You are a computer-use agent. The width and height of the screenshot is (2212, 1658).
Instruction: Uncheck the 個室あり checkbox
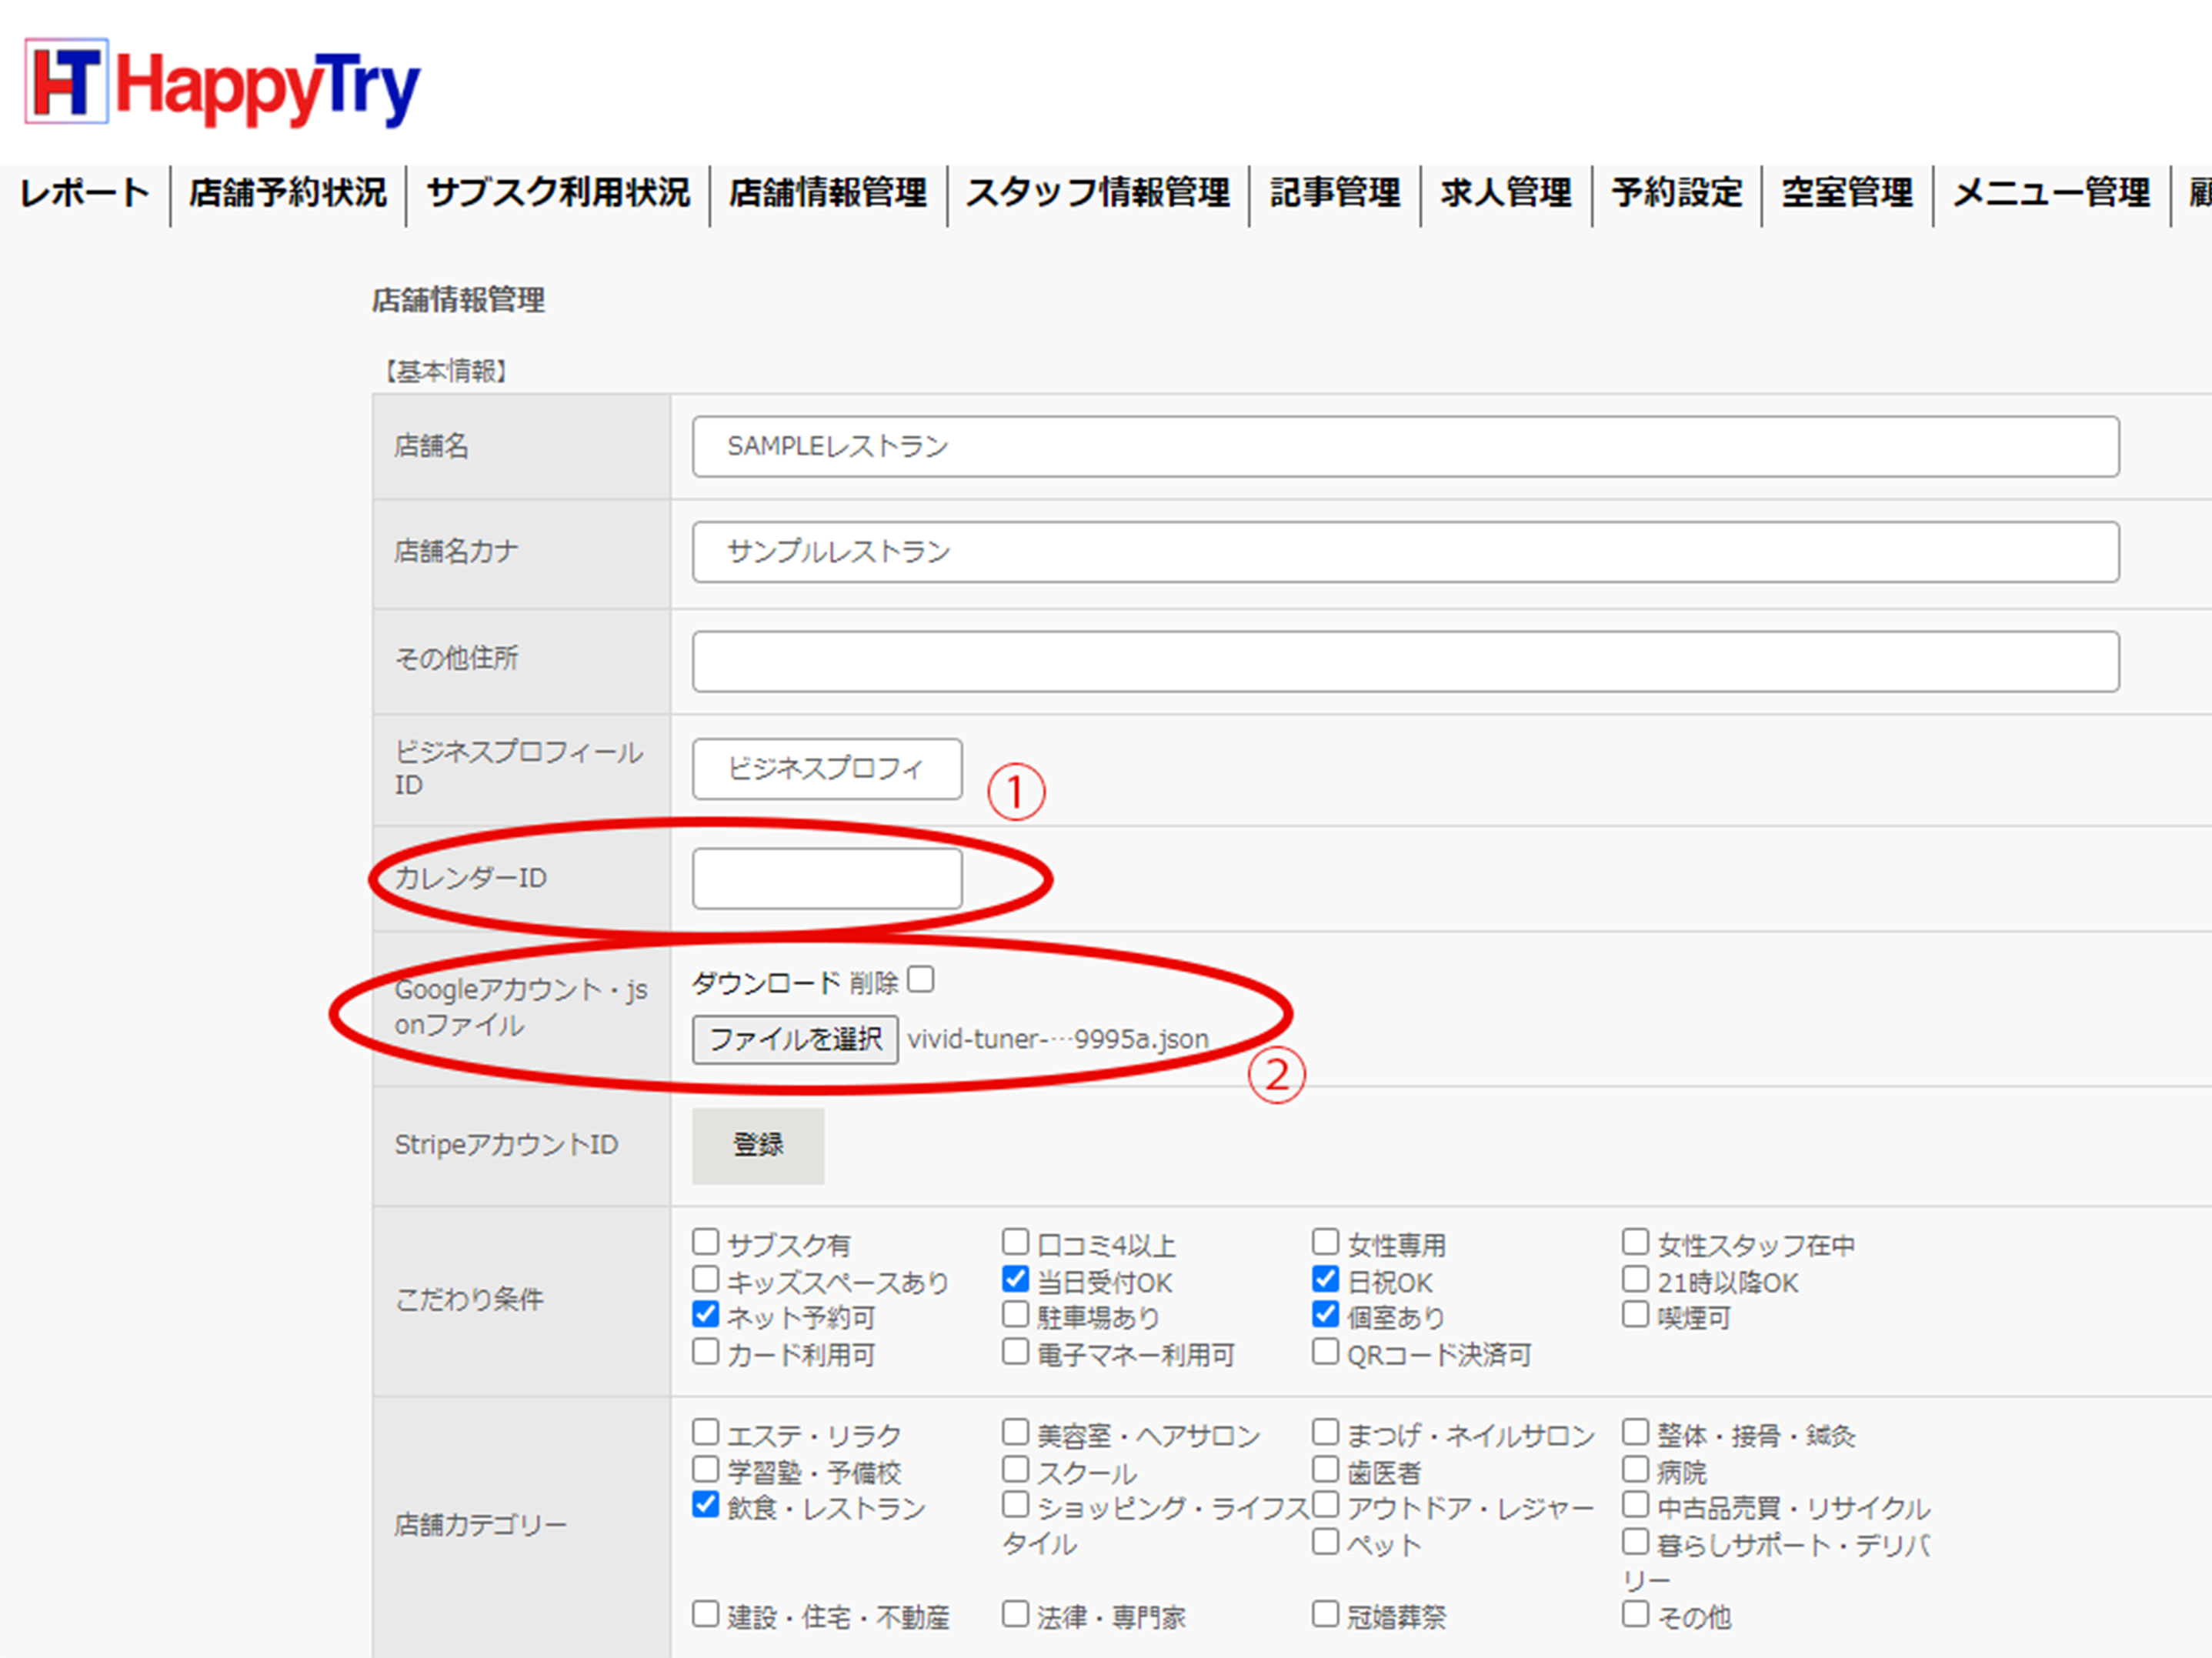coord(1325,1314)
